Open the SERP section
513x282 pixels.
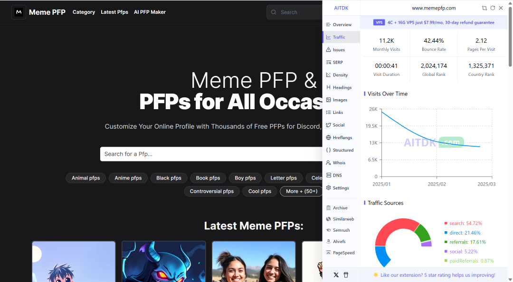click(x=341, y=62)
